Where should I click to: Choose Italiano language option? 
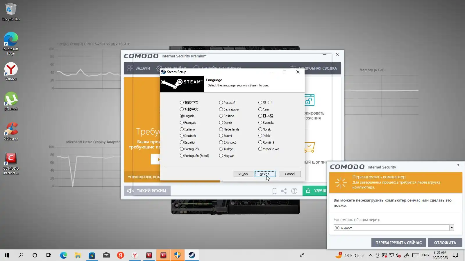click(187, 129)
